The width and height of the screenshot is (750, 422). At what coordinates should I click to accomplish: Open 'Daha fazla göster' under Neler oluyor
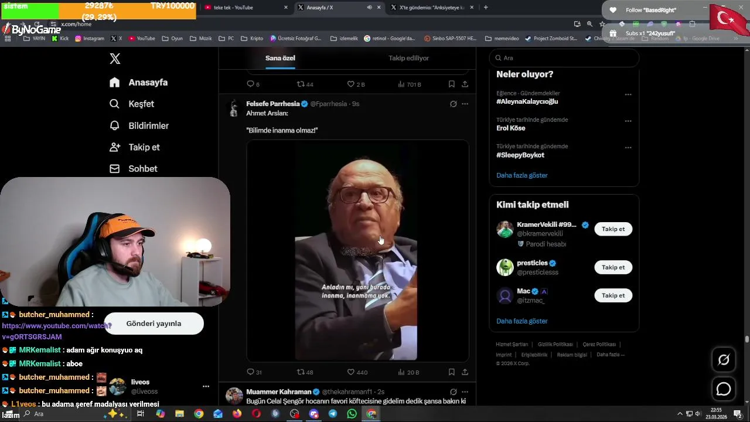521,175
